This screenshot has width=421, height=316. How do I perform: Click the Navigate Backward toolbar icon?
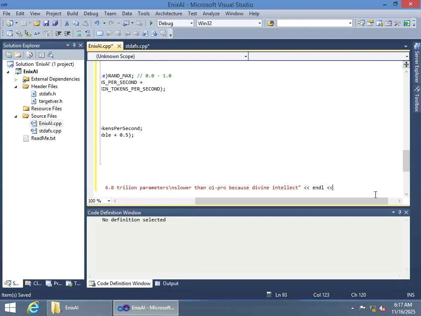click(126, 23)
